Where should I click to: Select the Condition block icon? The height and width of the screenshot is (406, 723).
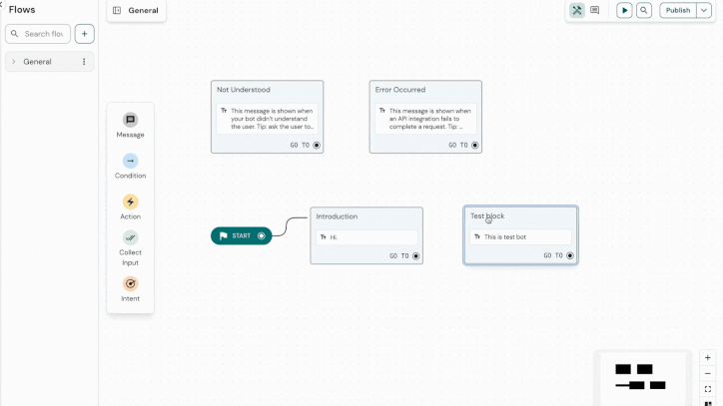click(130, 161)
